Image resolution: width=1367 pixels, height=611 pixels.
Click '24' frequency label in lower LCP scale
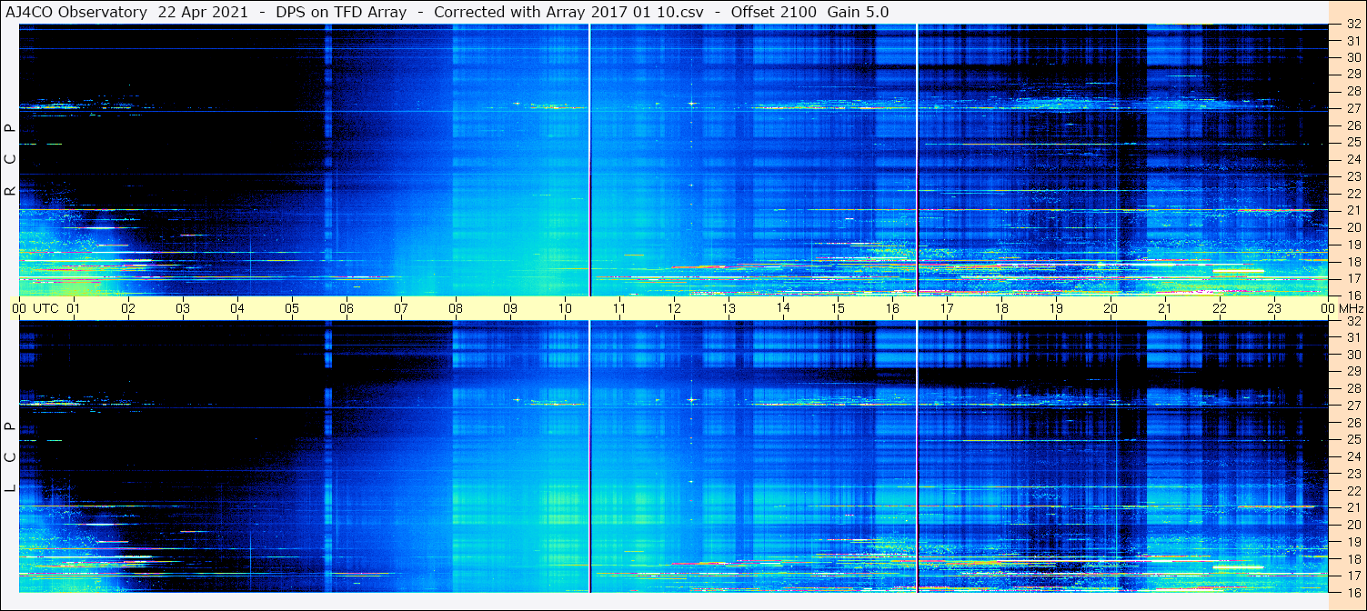1352,456
